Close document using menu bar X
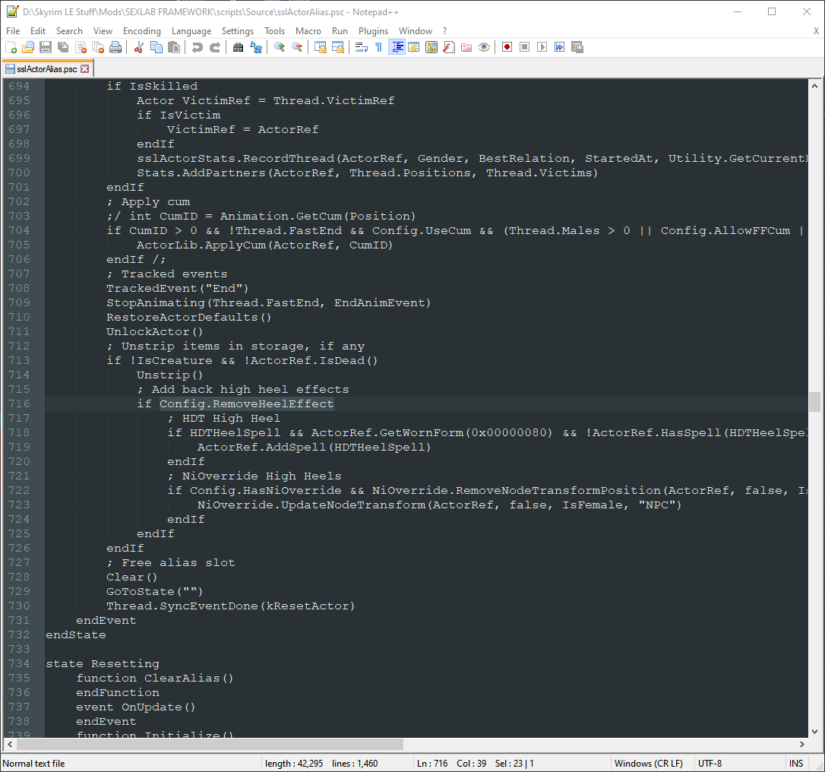Image resolution: width=825 pixels, height=772 pixels. (816, 31)
